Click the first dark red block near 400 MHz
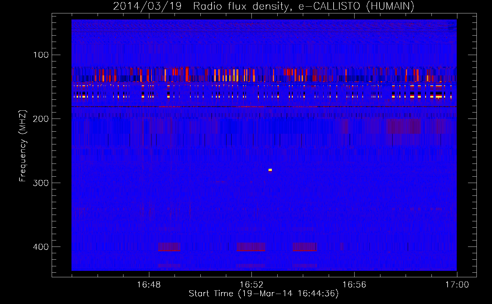This screenshot has height=304, width=492. 169,247
